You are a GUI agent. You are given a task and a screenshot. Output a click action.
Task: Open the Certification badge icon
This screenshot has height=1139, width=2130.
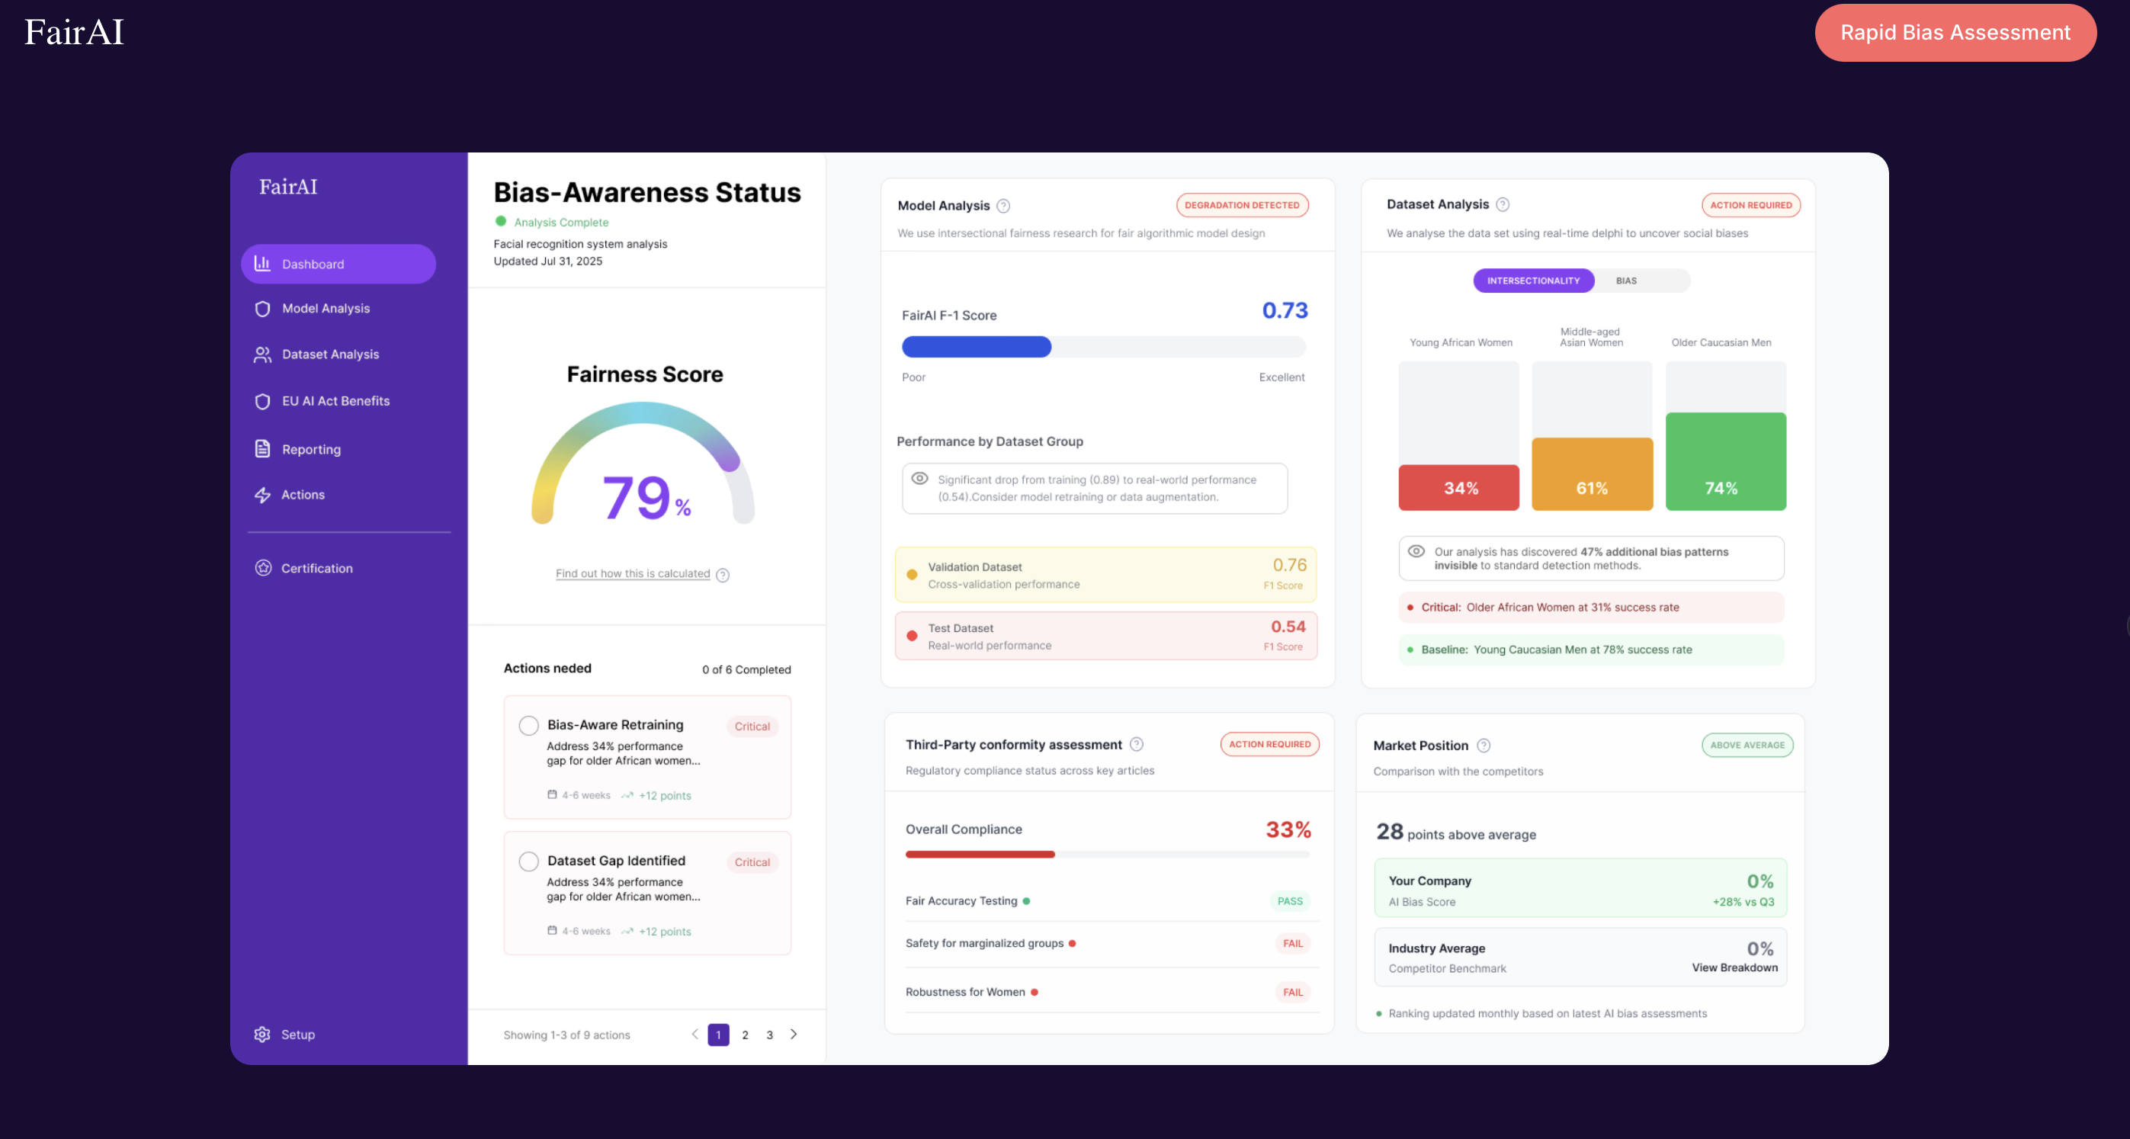coord(263,568)
